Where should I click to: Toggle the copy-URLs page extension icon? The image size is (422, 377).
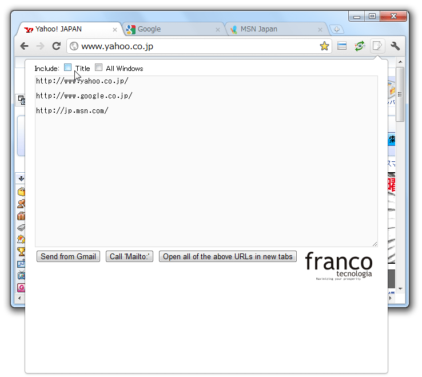coord(377,46)
